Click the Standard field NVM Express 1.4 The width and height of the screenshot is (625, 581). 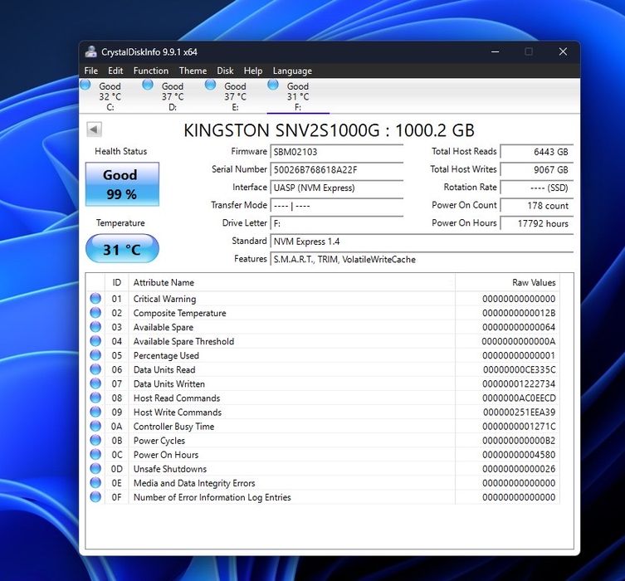[422, 242]
